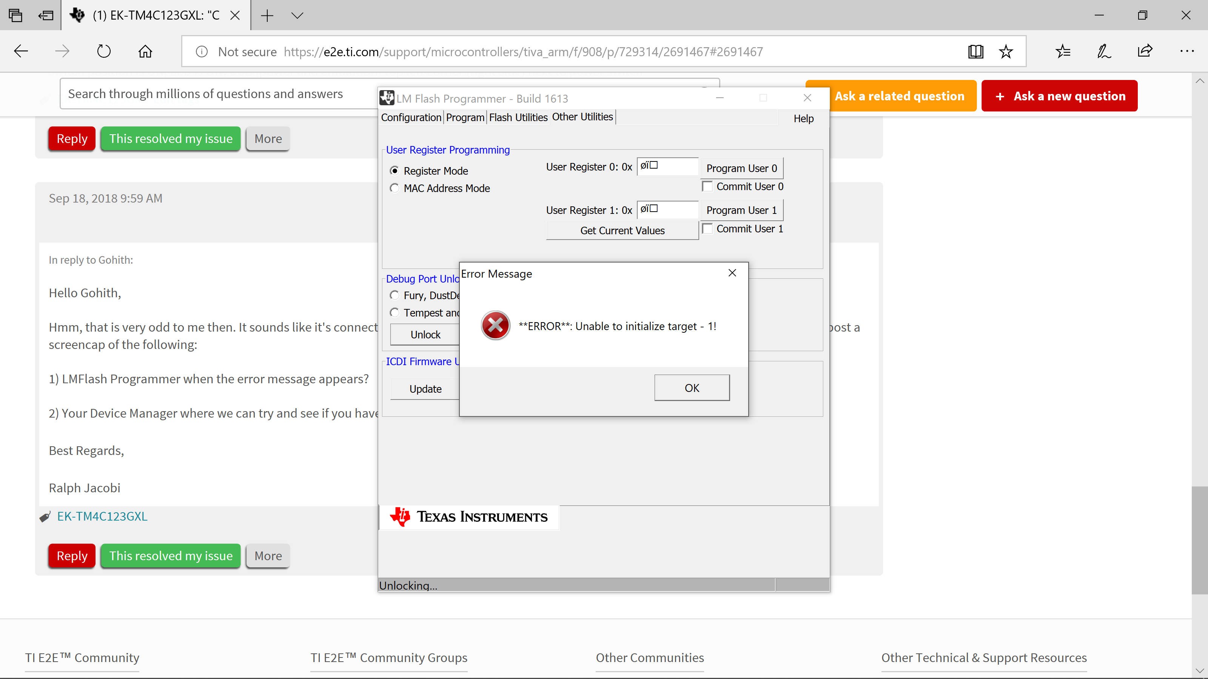This screenshot has width=1208, height=679.
Task: Click the User Register 1 field
Action: 667,209
